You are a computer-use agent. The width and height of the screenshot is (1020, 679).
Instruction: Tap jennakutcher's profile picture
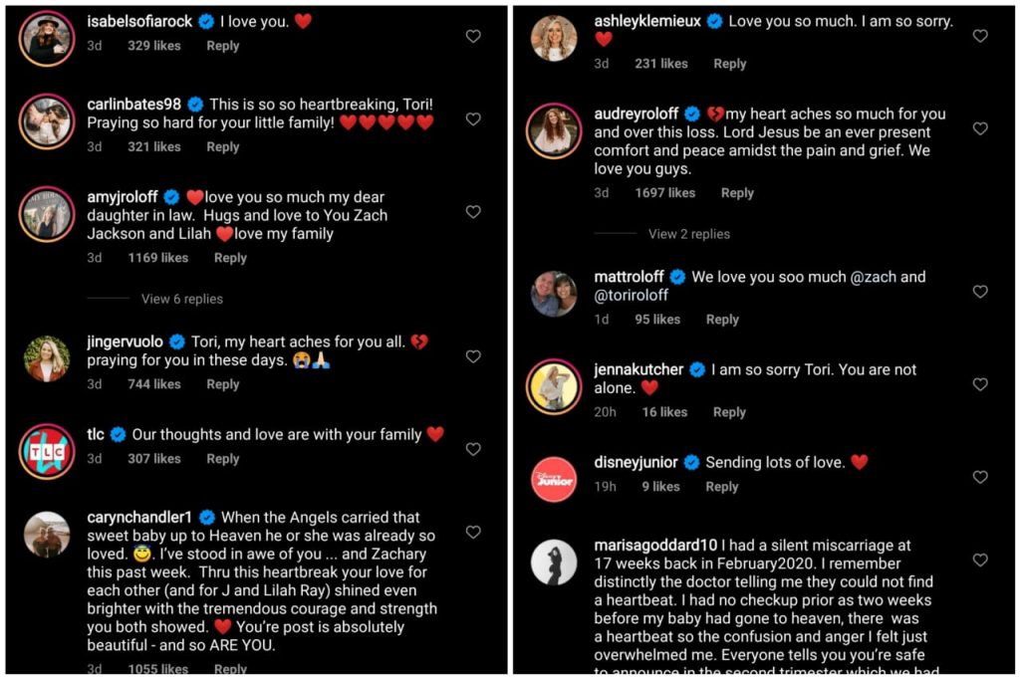tap(554, 385)
